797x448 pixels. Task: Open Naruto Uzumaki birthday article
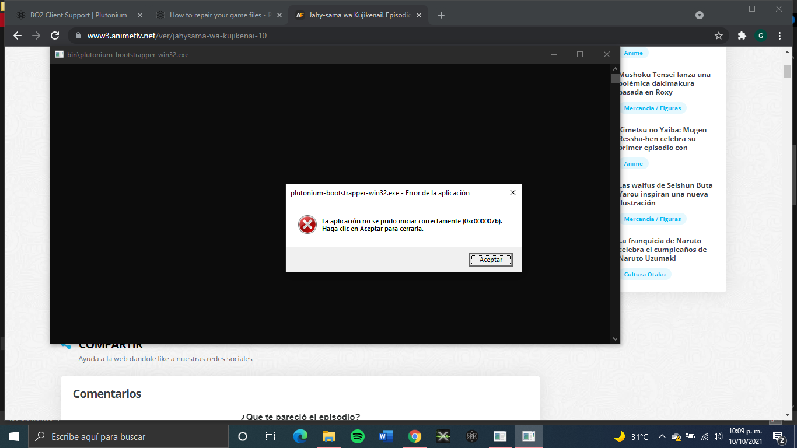663,250
